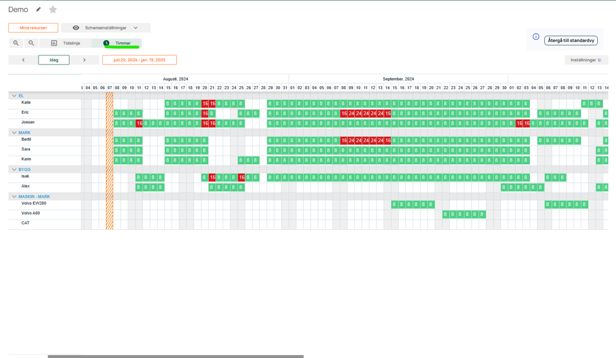Go to next period with right arrow

84,60
